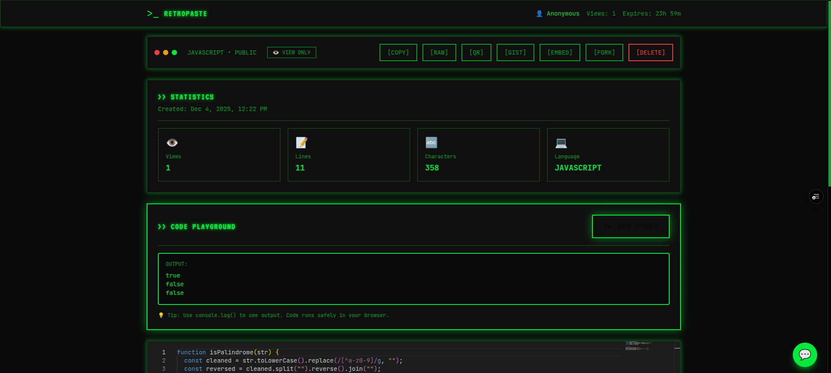Open raw view via [RAW]
Image resolution: width=831 pixels, height=373 pixels.
439,52
